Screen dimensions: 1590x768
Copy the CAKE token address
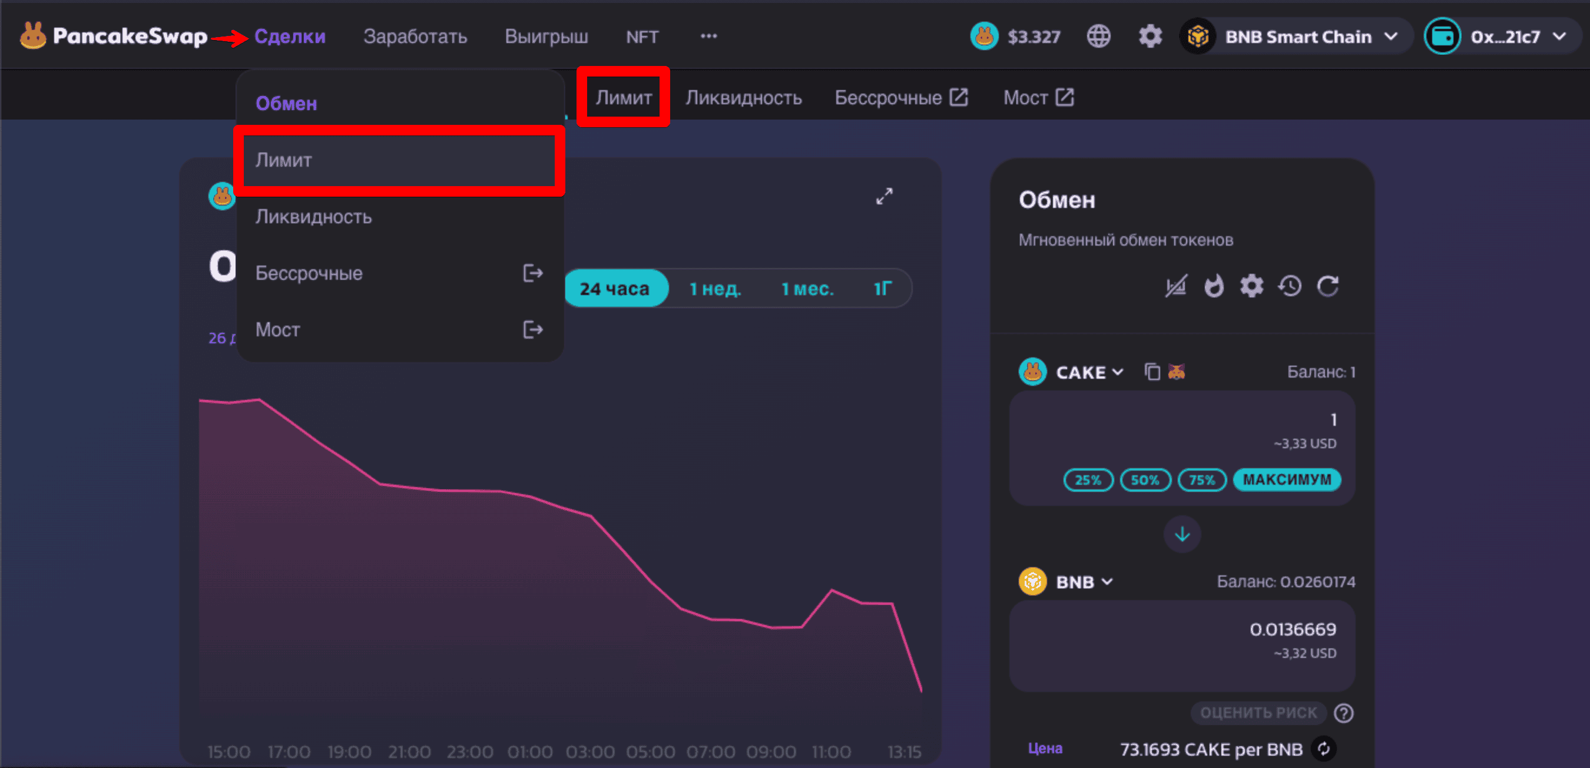[1152, 372]
